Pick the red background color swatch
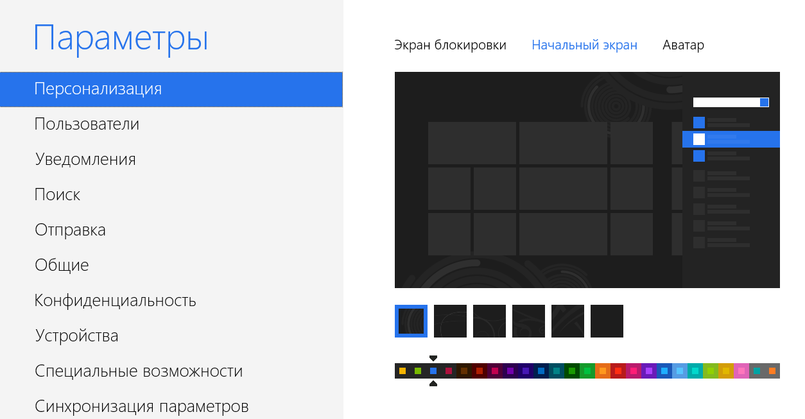This screenshot has height=419, width=805. pos(618,371)
